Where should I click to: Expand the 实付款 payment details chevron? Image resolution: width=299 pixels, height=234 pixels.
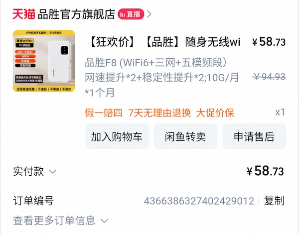pos(52,171)
